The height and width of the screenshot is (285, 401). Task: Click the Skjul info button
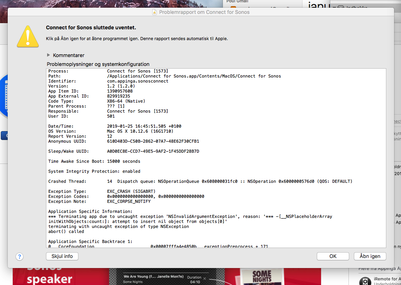point(62,256)
